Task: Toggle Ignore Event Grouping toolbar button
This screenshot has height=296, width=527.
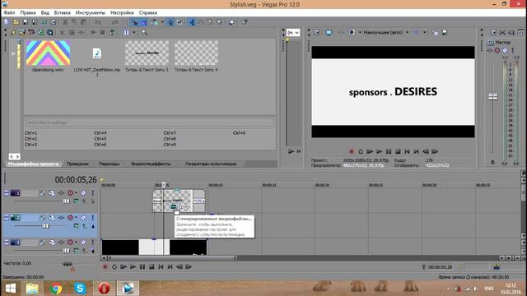Action: tap(180, 22)
